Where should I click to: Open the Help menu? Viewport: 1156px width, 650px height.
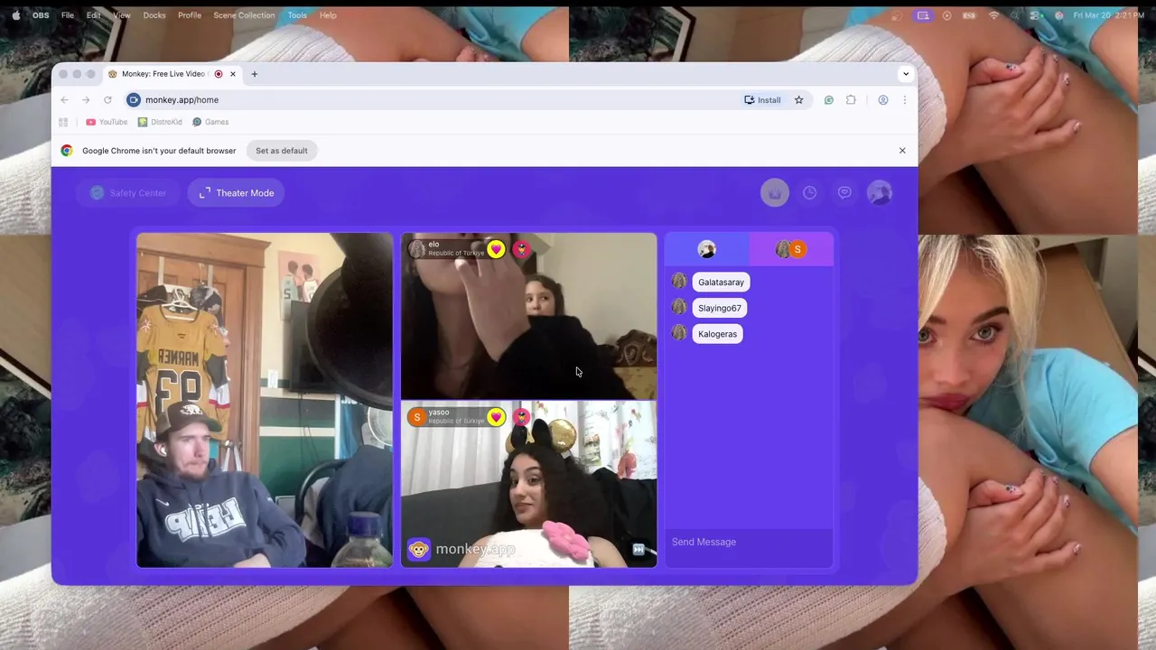[x=328, y=15]
